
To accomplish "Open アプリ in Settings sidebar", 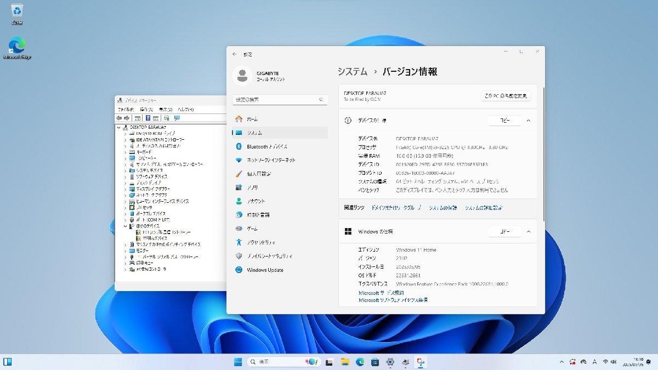I will click(280, 187).
